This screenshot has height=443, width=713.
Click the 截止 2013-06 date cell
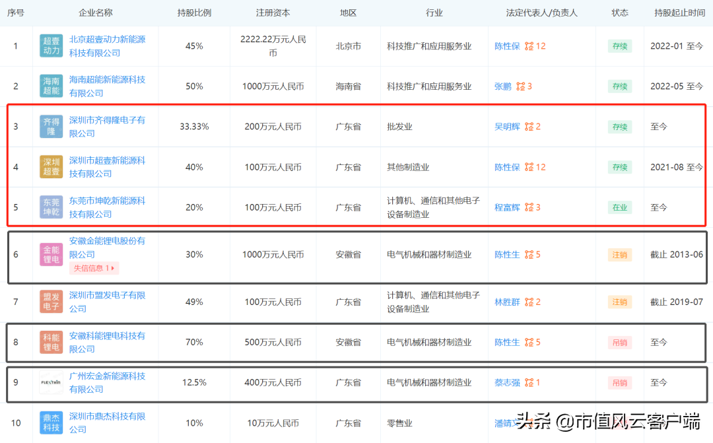pyautogui.click(x=677, y=255)
